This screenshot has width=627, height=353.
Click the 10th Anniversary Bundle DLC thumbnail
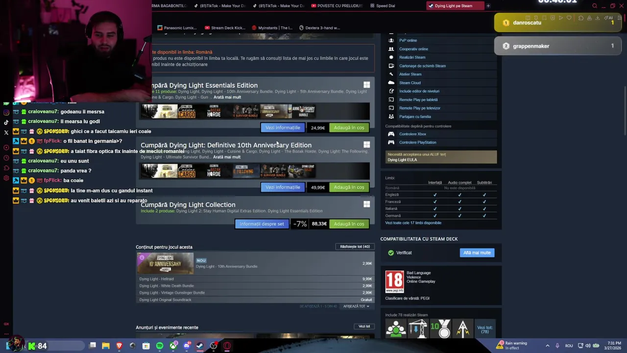pos(166,264)
